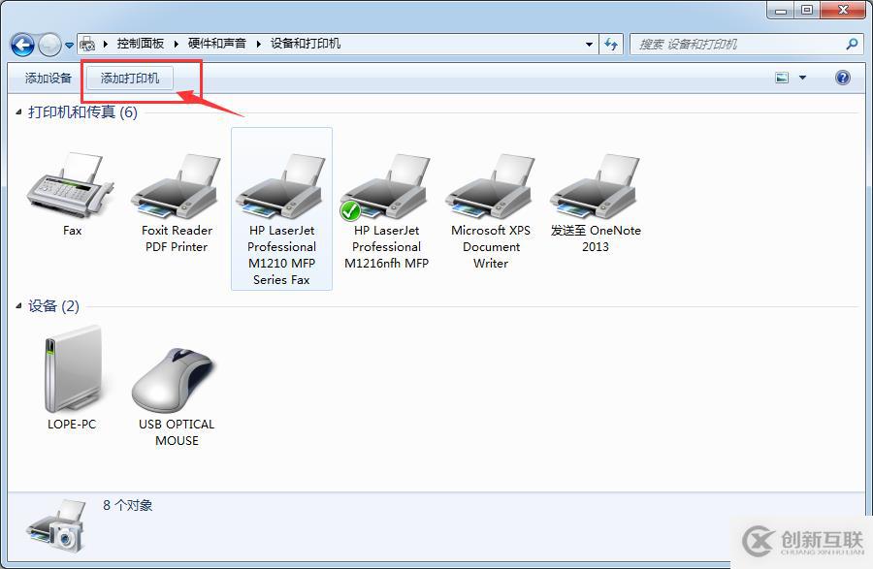
Task: Click the 添加设备 button
Action: click(48, 78)
